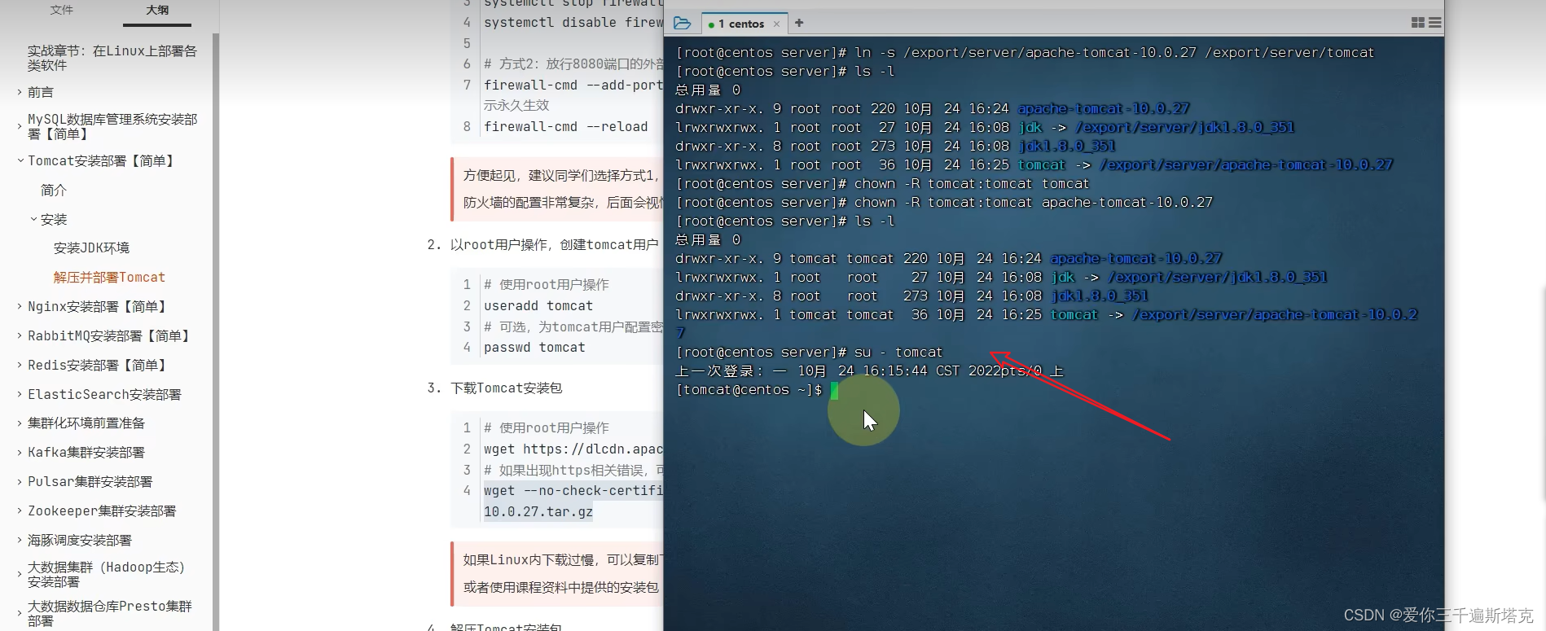Expand RabbitMQ安装部署 outline section
This screenshot has height=631, width=1546.
(x=20, y=335)
